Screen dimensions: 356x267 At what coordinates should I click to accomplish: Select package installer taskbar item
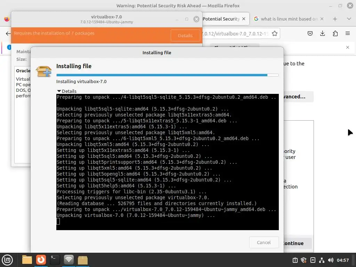point(83,260)
